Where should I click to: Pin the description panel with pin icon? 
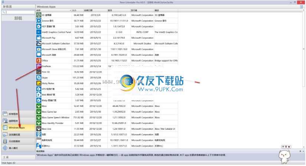300,151
